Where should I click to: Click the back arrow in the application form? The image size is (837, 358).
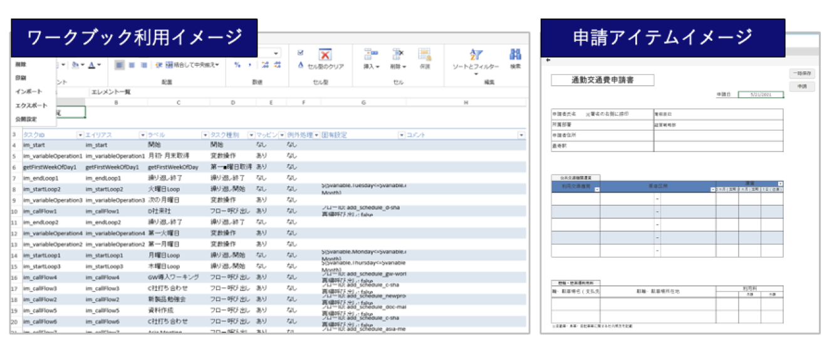click(x=549, y=61)
